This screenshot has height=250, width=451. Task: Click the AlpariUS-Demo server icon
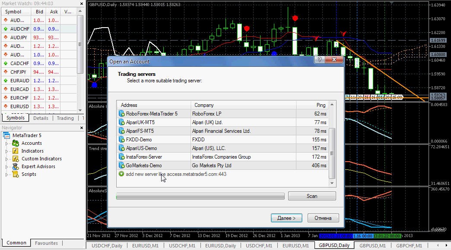(121, 148)
